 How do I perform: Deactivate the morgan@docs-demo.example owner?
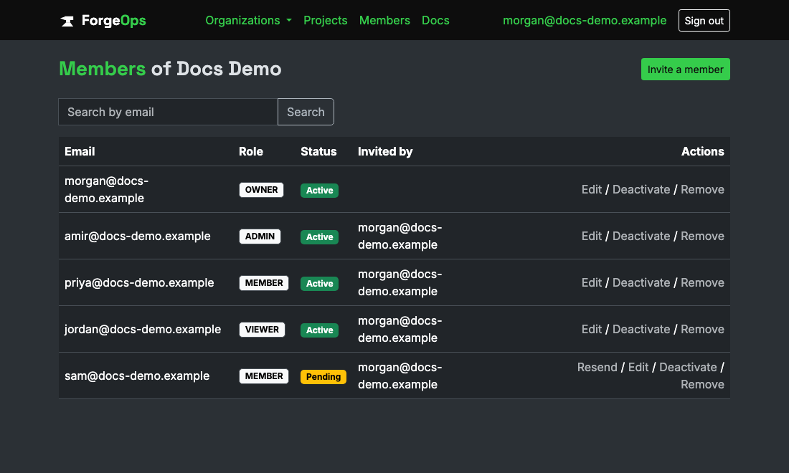(641, 189)
